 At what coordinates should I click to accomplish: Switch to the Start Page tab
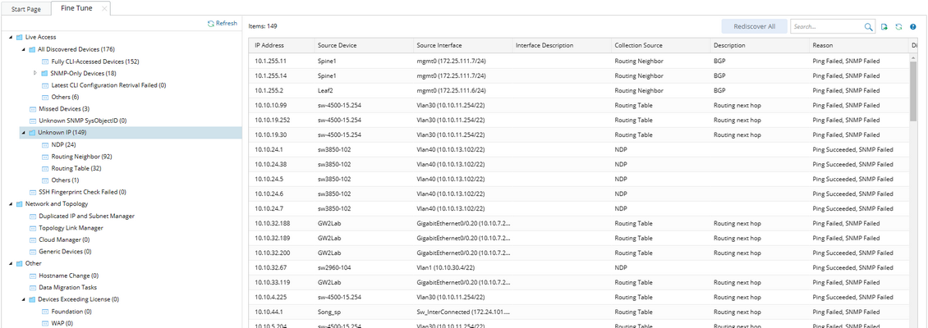[25, 8]
